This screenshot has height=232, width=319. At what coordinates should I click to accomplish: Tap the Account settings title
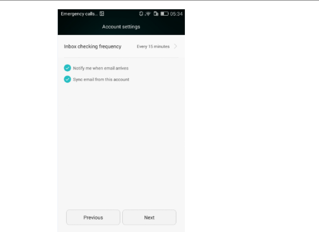(x=121, y=27)
